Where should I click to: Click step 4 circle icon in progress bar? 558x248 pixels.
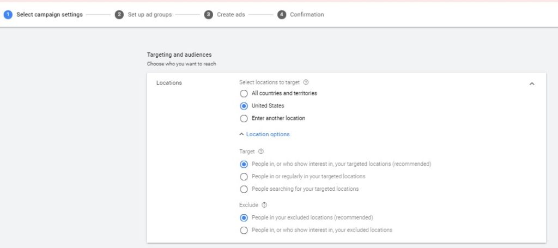[x=282, y=15]
